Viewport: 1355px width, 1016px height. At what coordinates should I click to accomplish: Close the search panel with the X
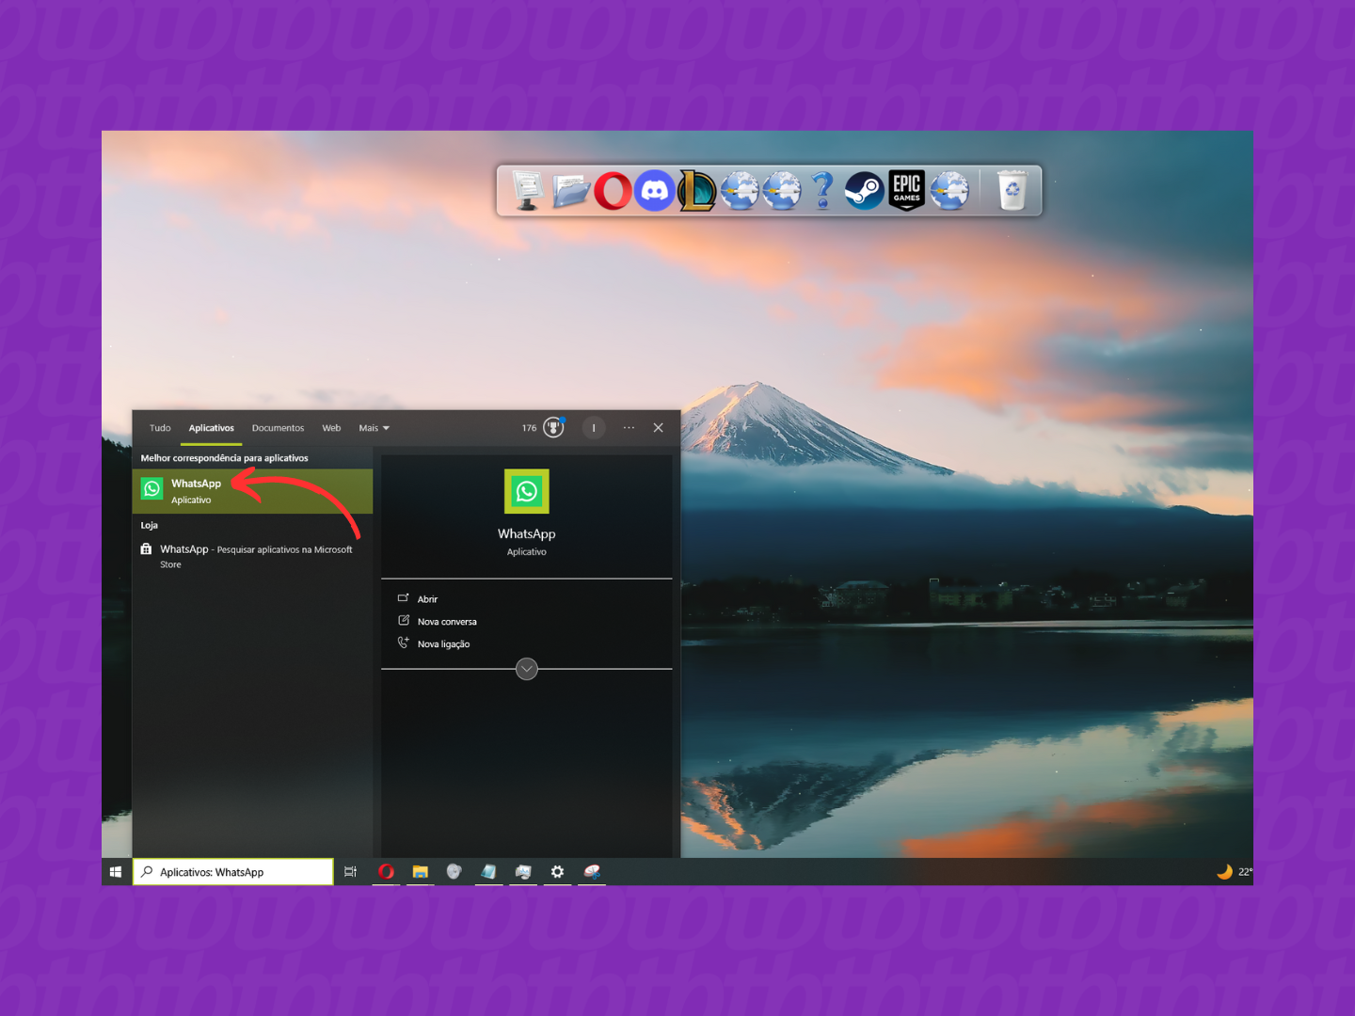(658, 428)
